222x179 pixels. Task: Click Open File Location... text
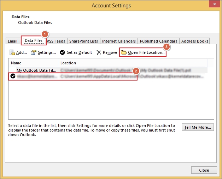[147, 52]
